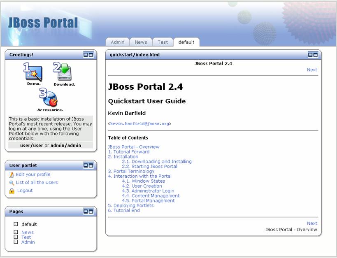Click the pencil icon beside Edit your profile

coord(12,175)
